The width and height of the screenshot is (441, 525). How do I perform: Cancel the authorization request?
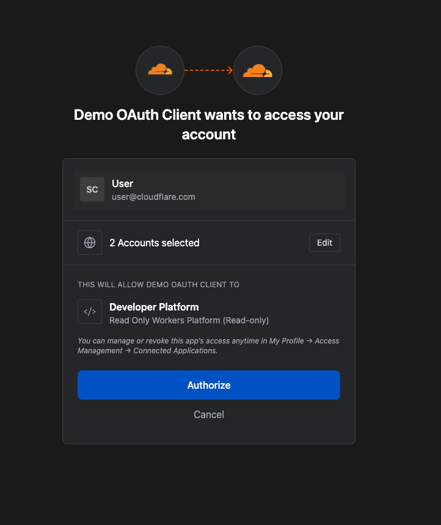point(209,414)
